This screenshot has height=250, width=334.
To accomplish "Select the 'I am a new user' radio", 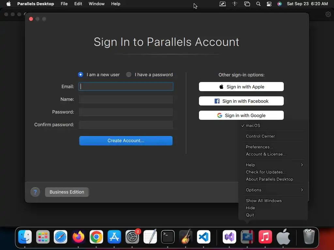I will point(81,75).
